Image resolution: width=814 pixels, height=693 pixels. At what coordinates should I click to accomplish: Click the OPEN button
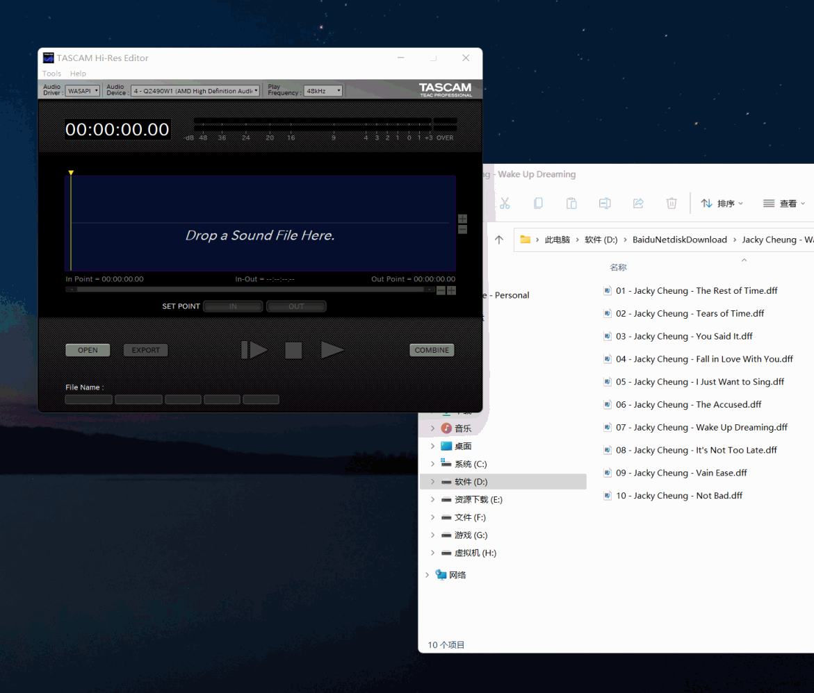(88, 350)
